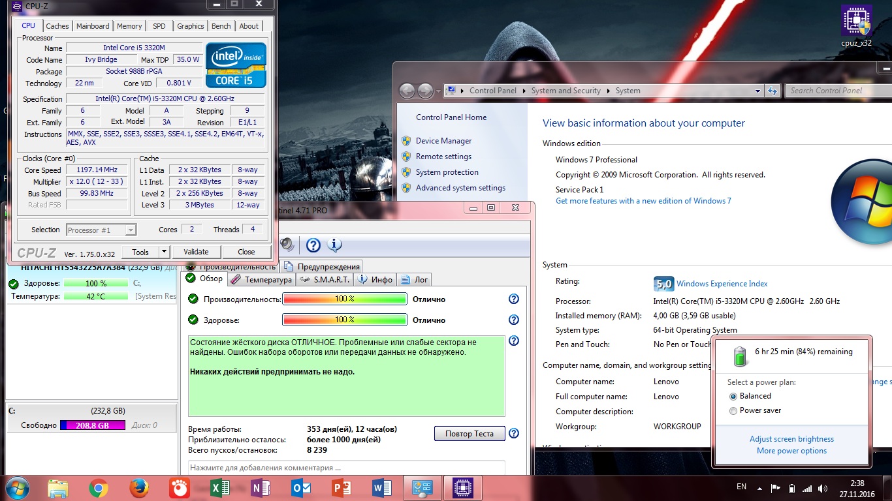
Task: Open the Windows Experience Index link
Action: 722,284
